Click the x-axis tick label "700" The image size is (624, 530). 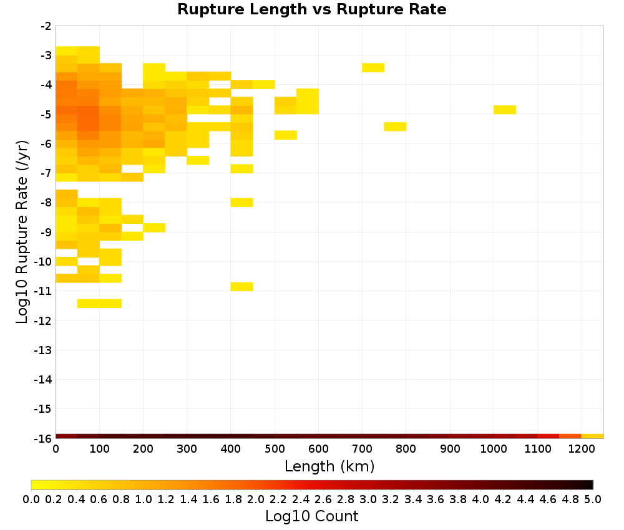point(362,449)
